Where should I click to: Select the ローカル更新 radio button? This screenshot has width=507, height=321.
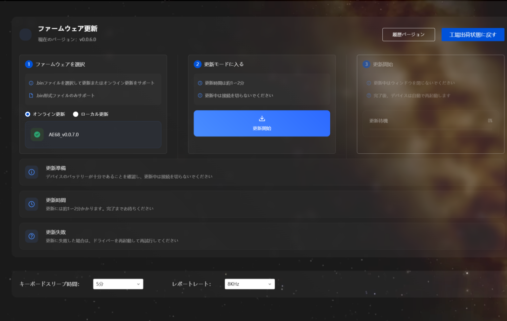click(x=76, y=114)
